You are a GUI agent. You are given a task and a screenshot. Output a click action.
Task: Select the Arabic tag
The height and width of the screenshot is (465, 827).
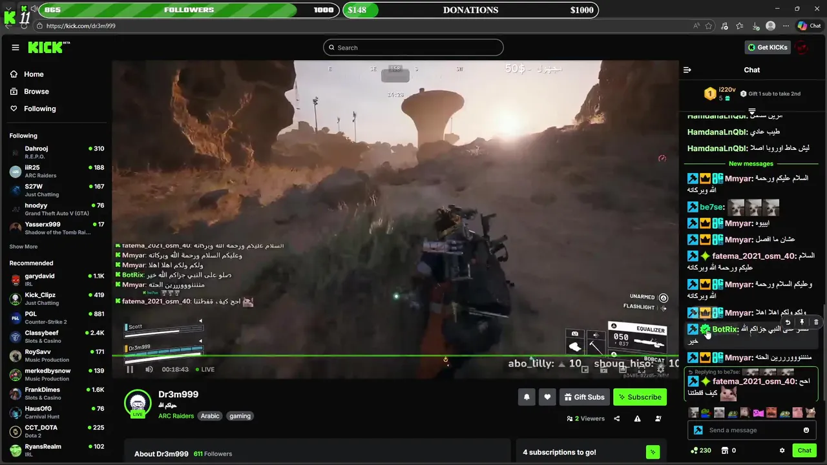click(210, 416)
